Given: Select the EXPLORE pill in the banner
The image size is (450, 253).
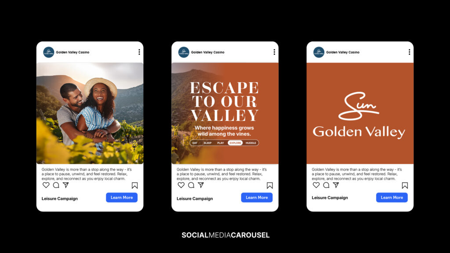Looking at the screenshot, I should (x=235, y=143).
